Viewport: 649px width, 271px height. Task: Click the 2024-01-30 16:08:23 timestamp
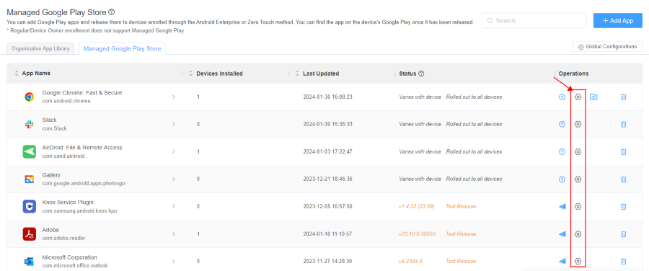(328, 97)
